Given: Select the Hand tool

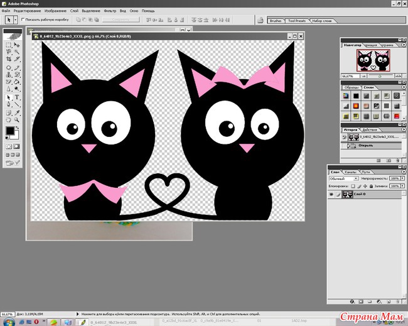Looking at the screenshot, I should (9, 121).
